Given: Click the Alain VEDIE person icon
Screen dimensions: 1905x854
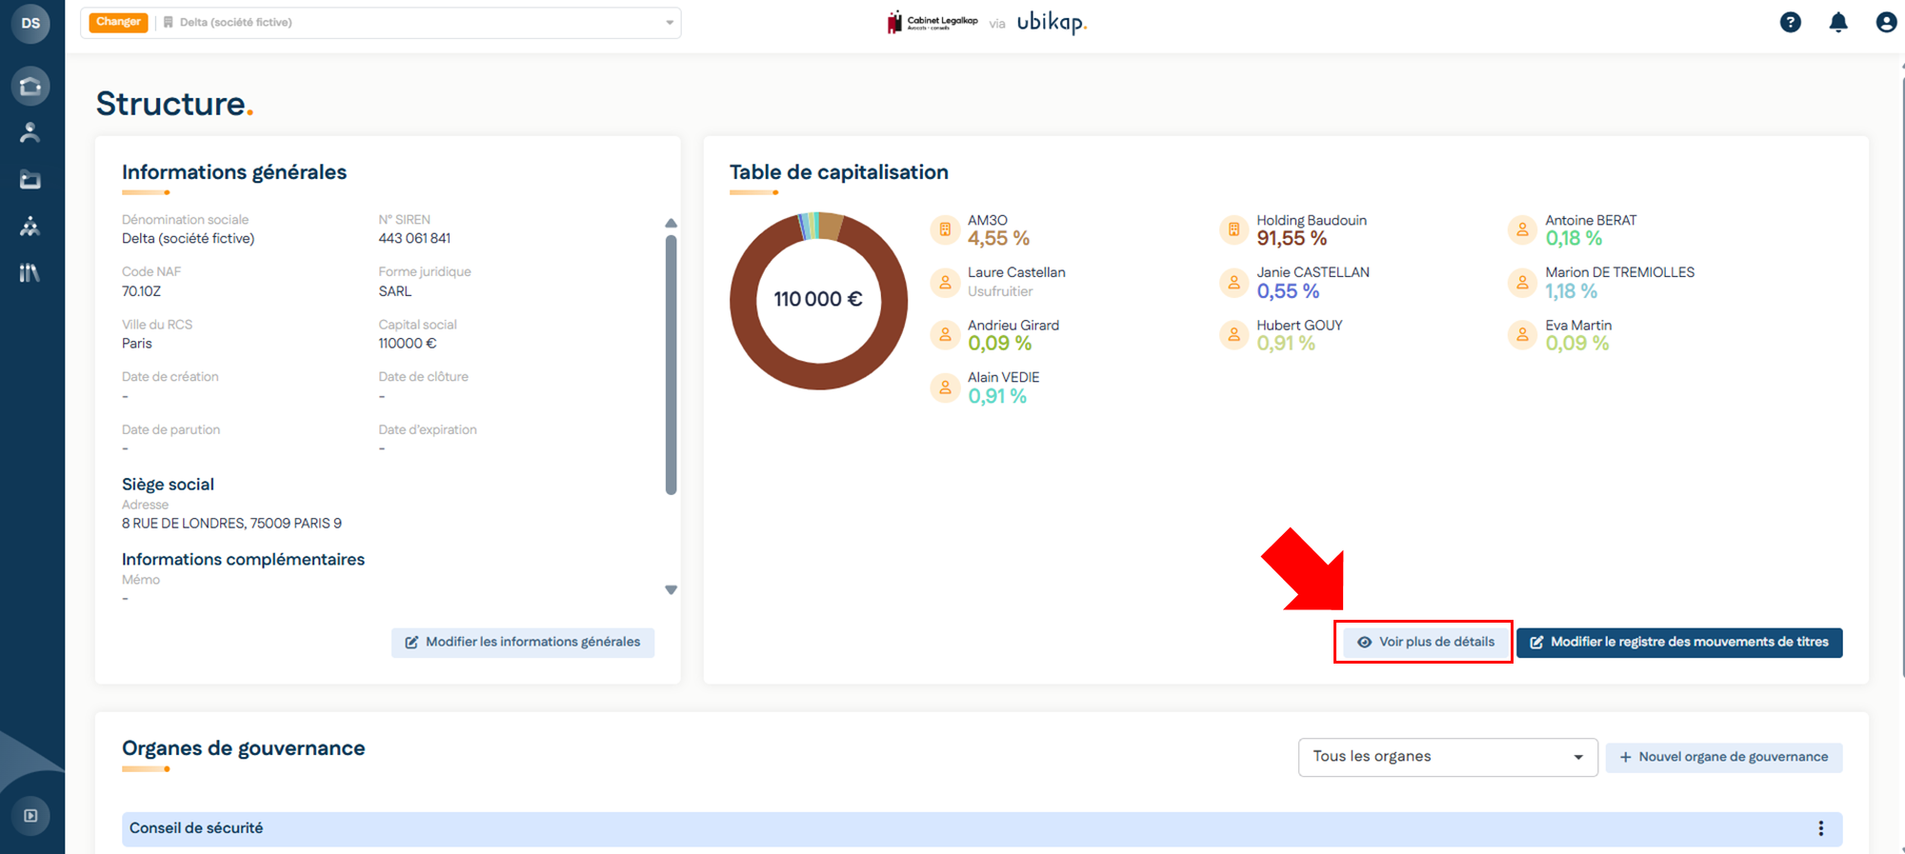Looking at the screenshot, I should 945,387.
